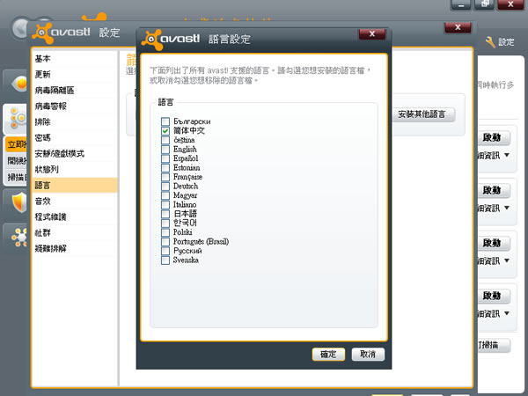Click the first 啟動 scan button
Image resolution: width=528 pixels, height=396 pixels.
click(494, 137)
